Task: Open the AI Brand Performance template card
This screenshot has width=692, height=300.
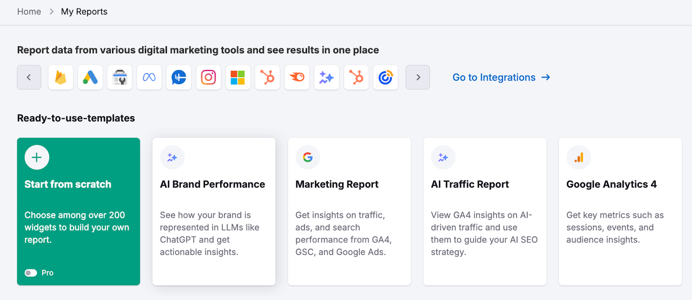Action: (x=214, y=211)
